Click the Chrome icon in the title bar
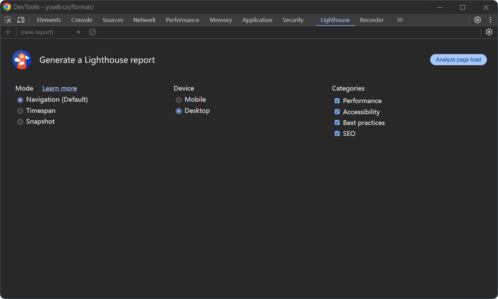Screen dimensions: 498x299 coord(7,7)
